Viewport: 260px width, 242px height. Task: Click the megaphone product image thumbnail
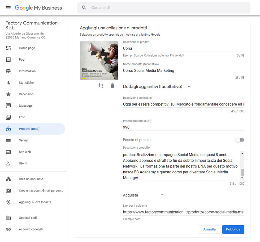click(x=99, y=61)
